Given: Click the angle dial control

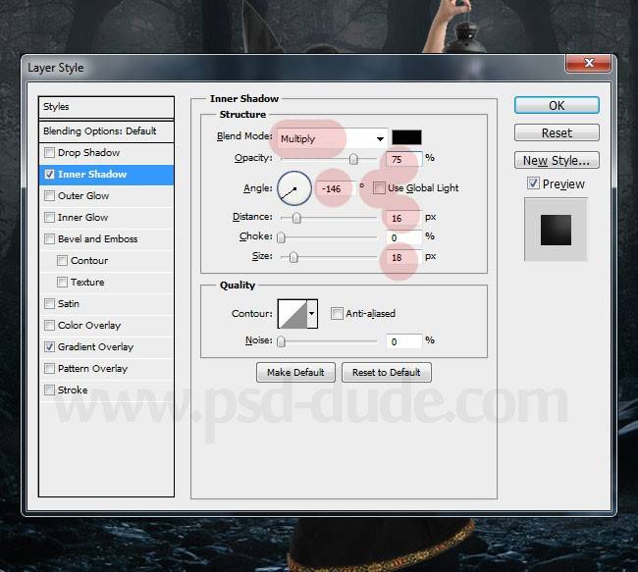Looking at the screenshot, I should click(x=294, y=187).
